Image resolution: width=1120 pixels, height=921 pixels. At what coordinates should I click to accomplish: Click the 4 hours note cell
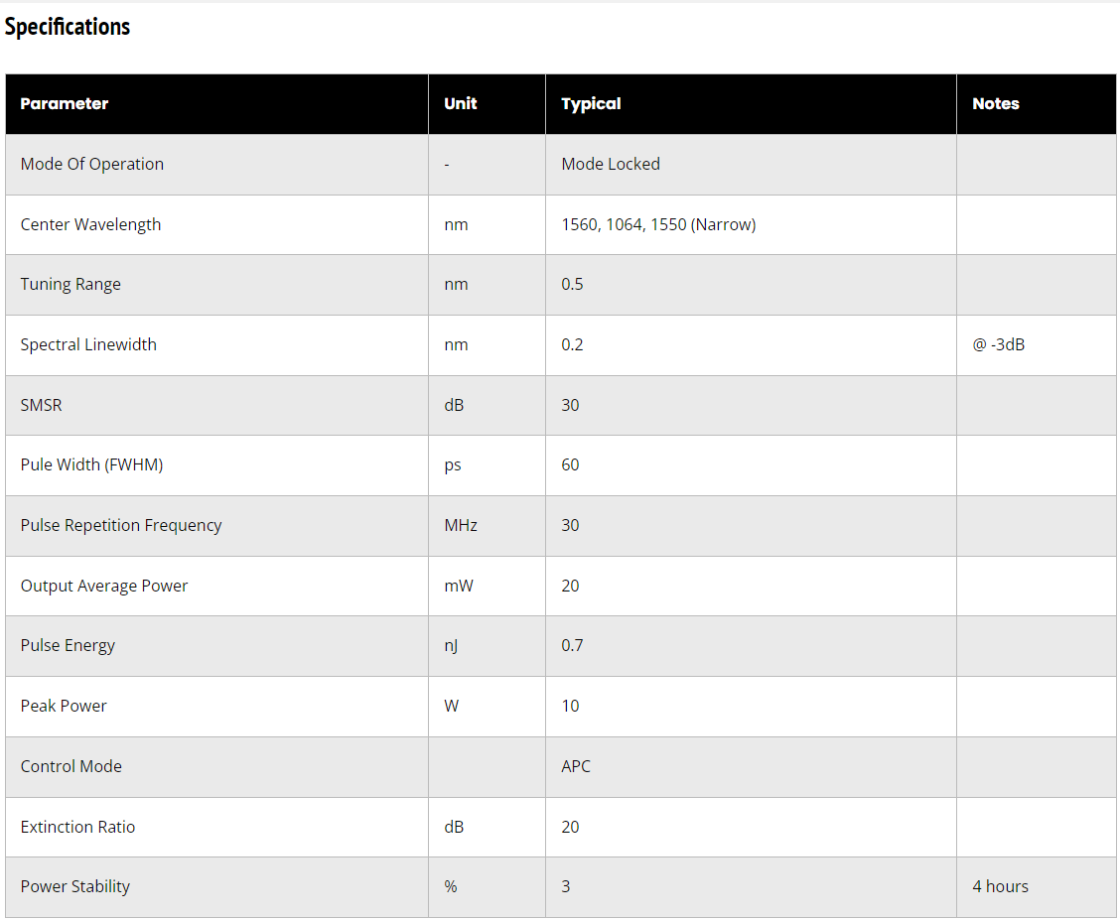coord(1001,886)
